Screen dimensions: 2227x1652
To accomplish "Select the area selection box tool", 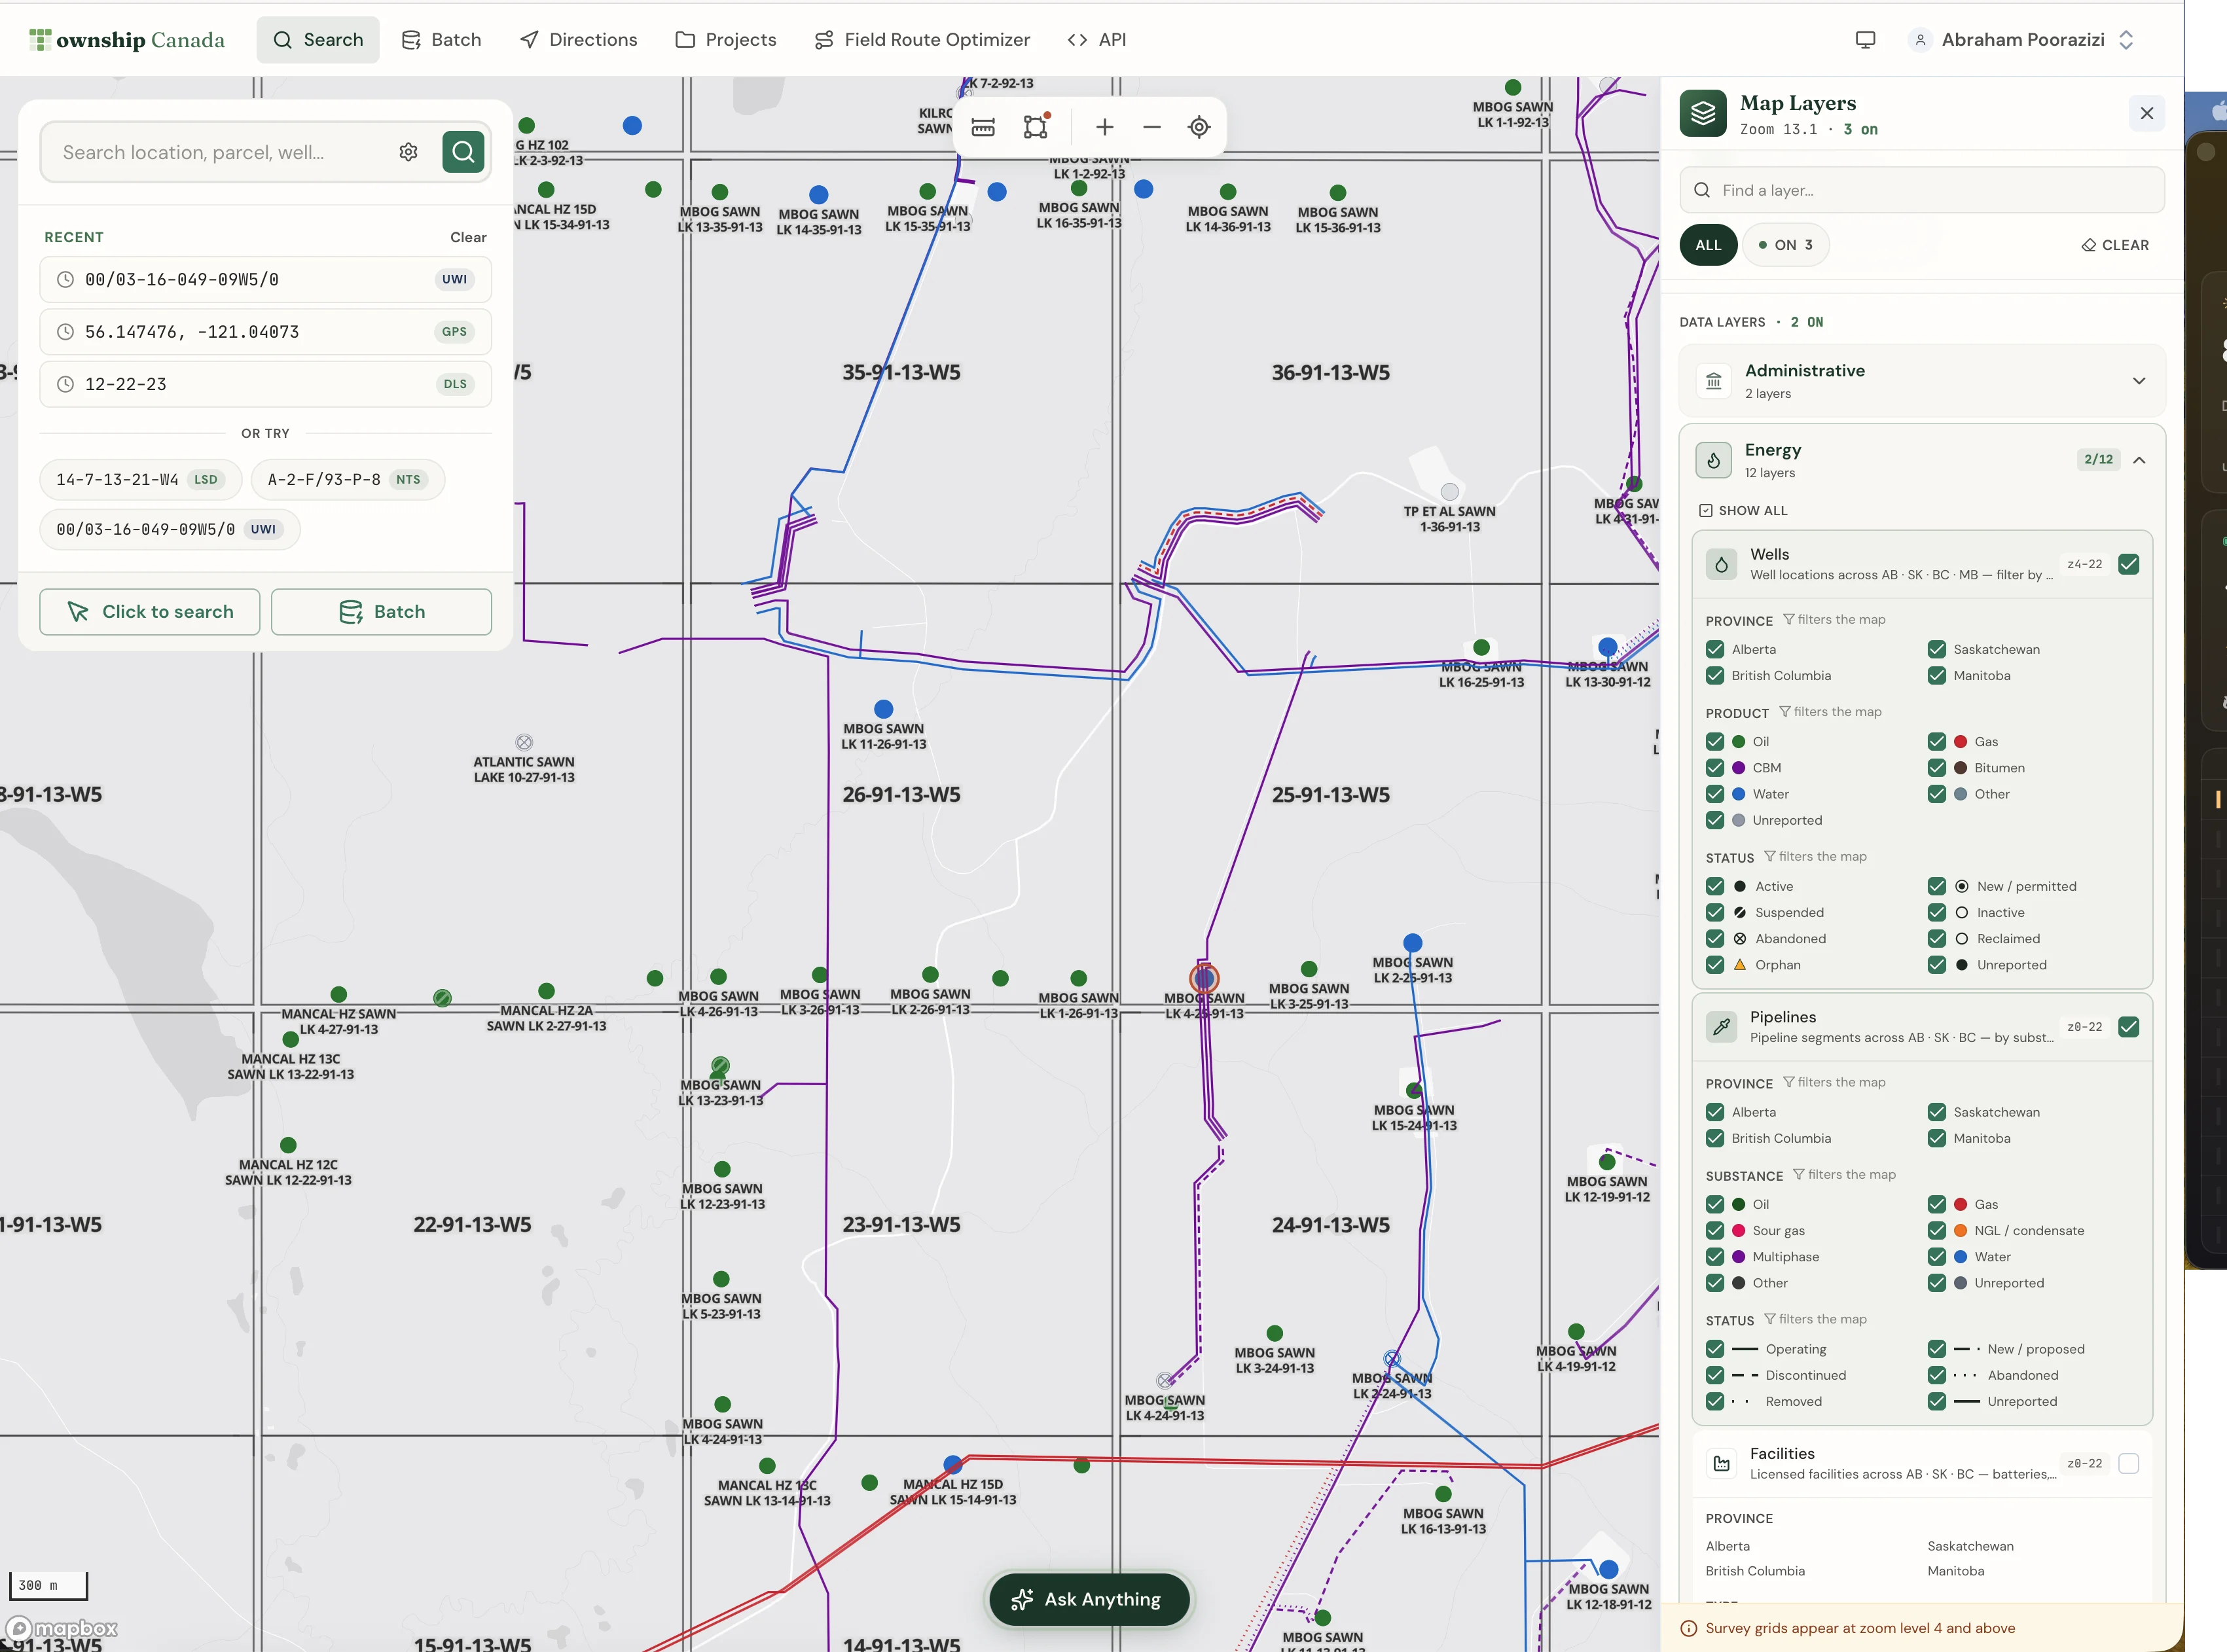I will [1036, 127].
